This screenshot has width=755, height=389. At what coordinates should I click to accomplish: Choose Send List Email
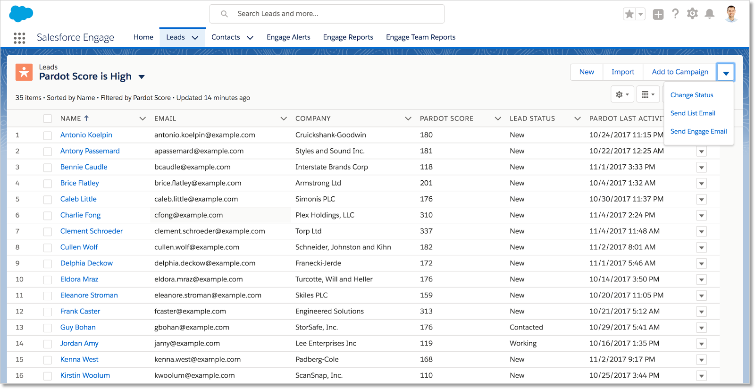coord(693,113)
